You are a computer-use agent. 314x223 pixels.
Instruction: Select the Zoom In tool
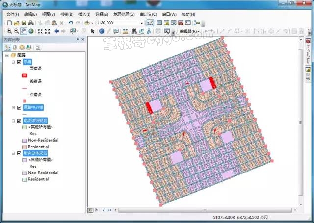(9, 31)
